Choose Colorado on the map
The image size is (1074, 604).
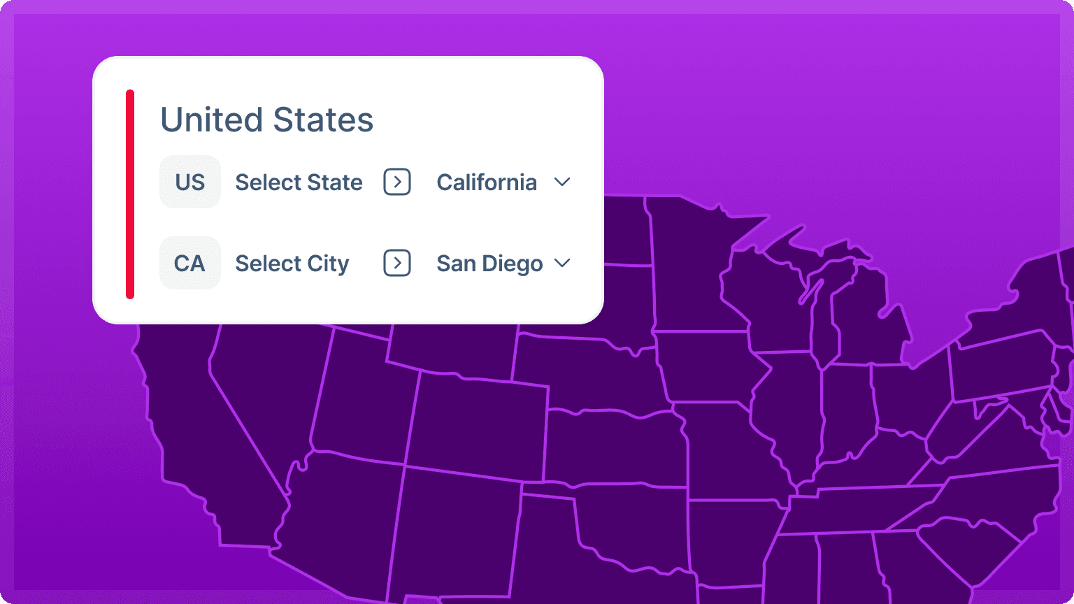[x=475, y=426]
